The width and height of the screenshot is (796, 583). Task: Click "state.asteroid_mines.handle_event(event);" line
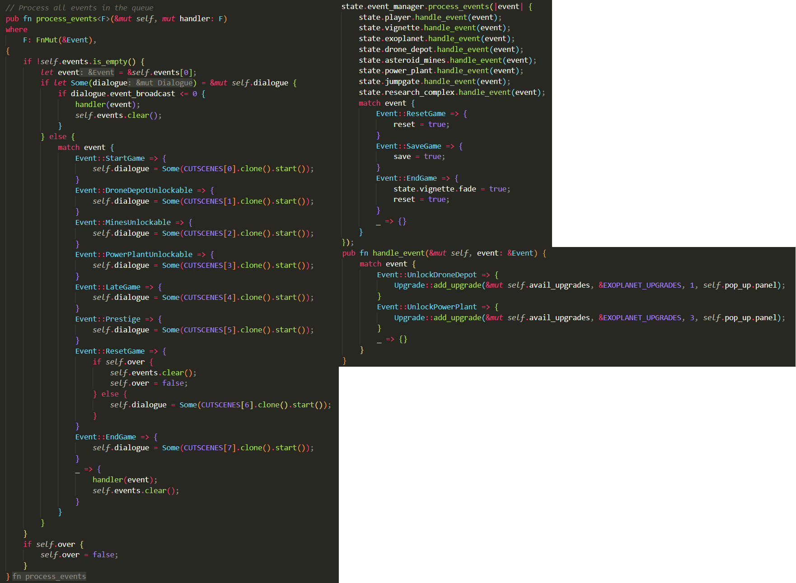(447, 60)
